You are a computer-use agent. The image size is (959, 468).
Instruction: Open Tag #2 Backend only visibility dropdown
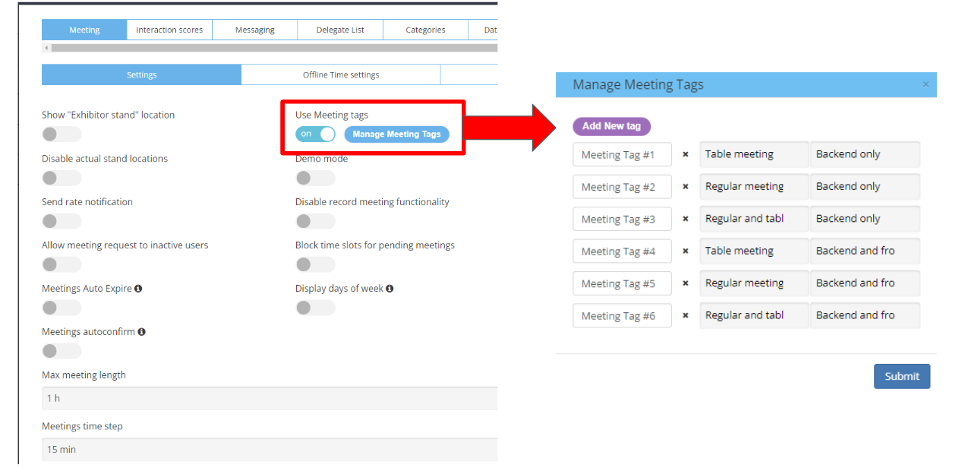coord(865,187)
